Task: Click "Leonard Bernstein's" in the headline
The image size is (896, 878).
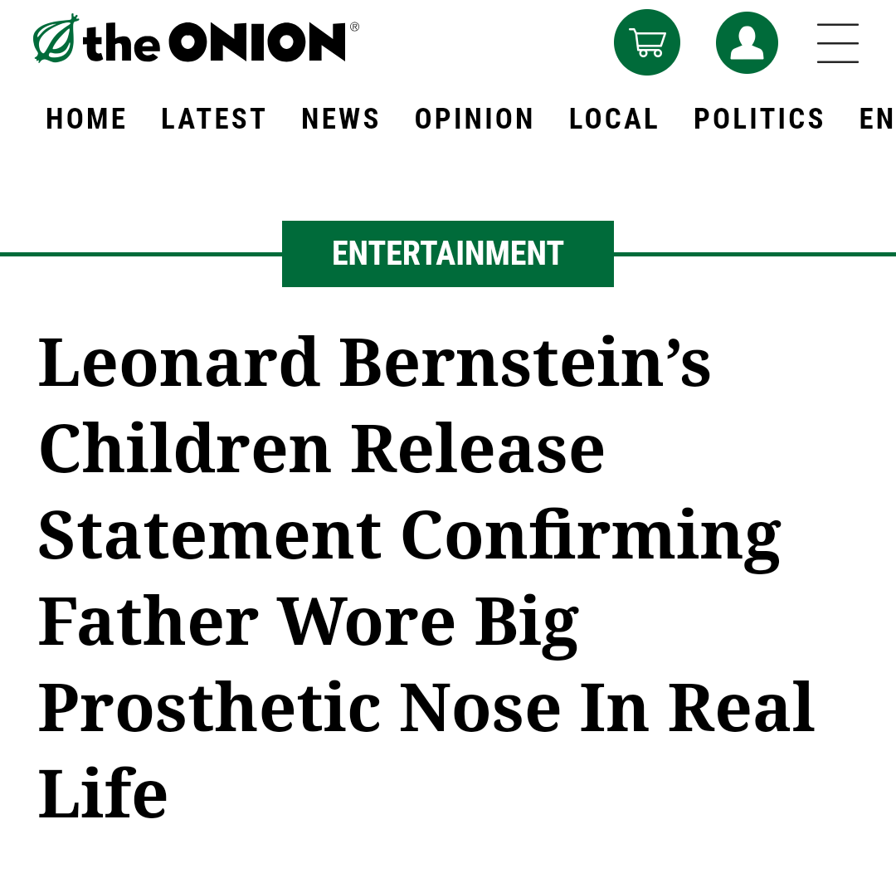Action: pos(374,362)
